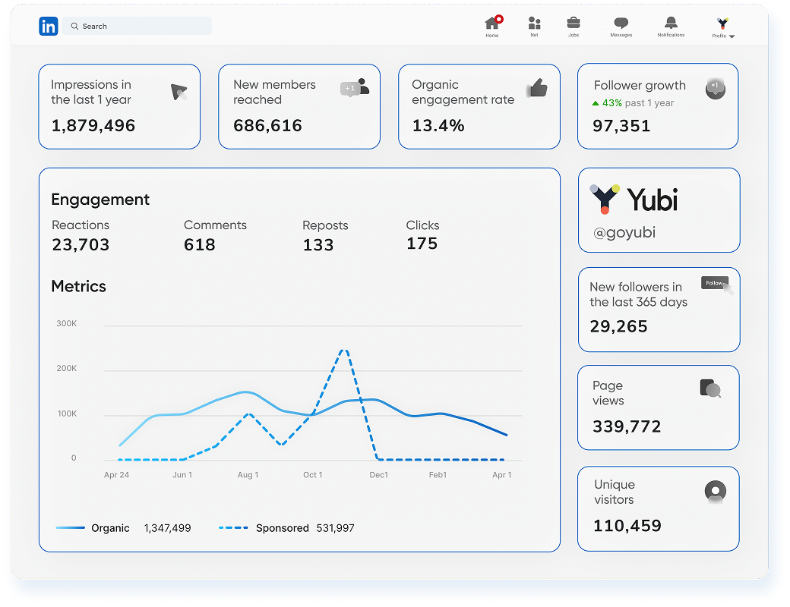Click the Unique visitors avatar icon
Screen dimensions: 790x607
[715, 491]
